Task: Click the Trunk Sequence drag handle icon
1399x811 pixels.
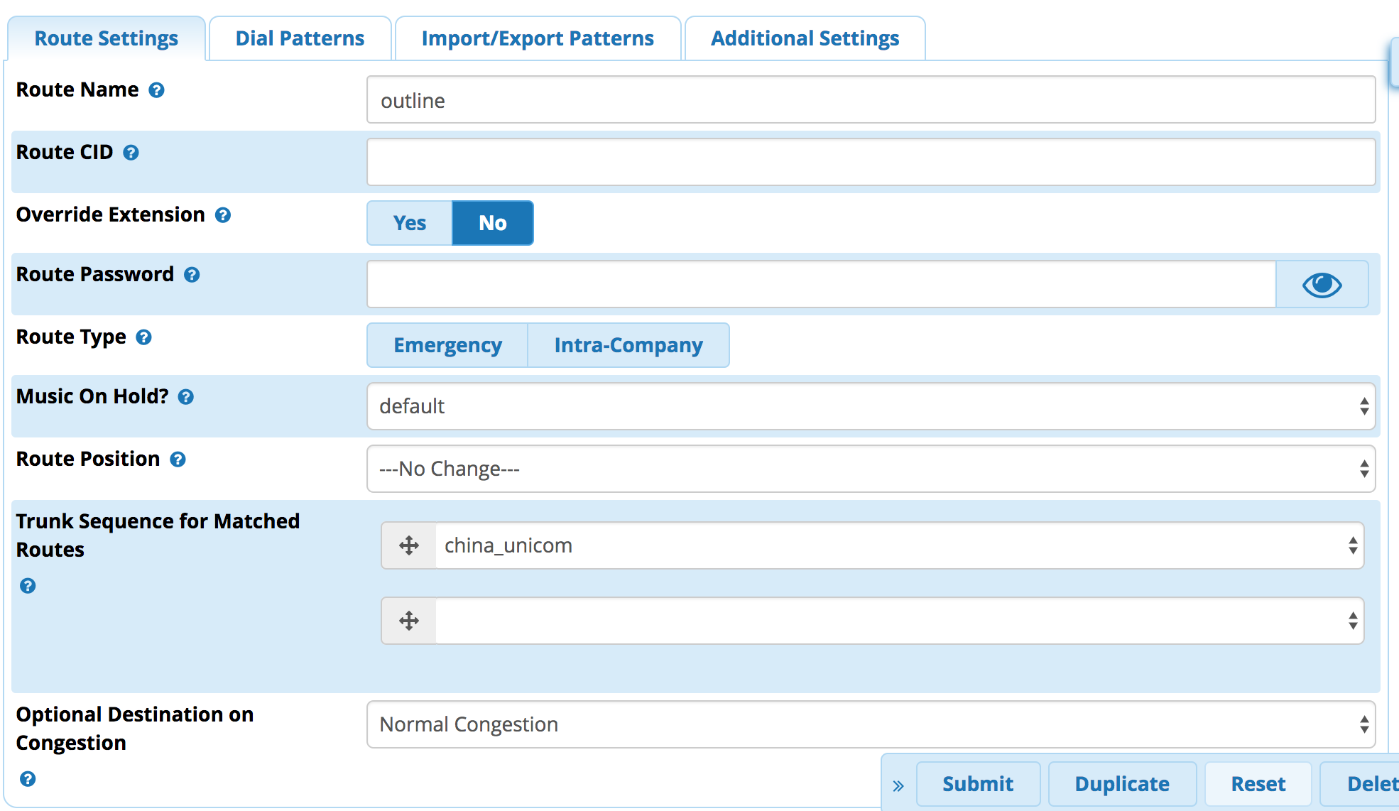Action: [x=408, y=545]
